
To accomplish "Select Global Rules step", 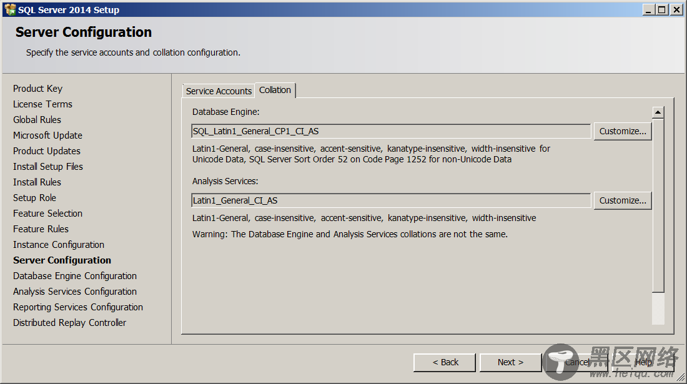I will click(x=37, y=119).
